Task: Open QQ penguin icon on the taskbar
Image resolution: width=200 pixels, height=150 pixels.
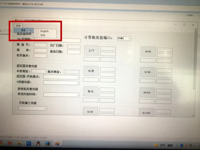Action: [x=38, y=144]
